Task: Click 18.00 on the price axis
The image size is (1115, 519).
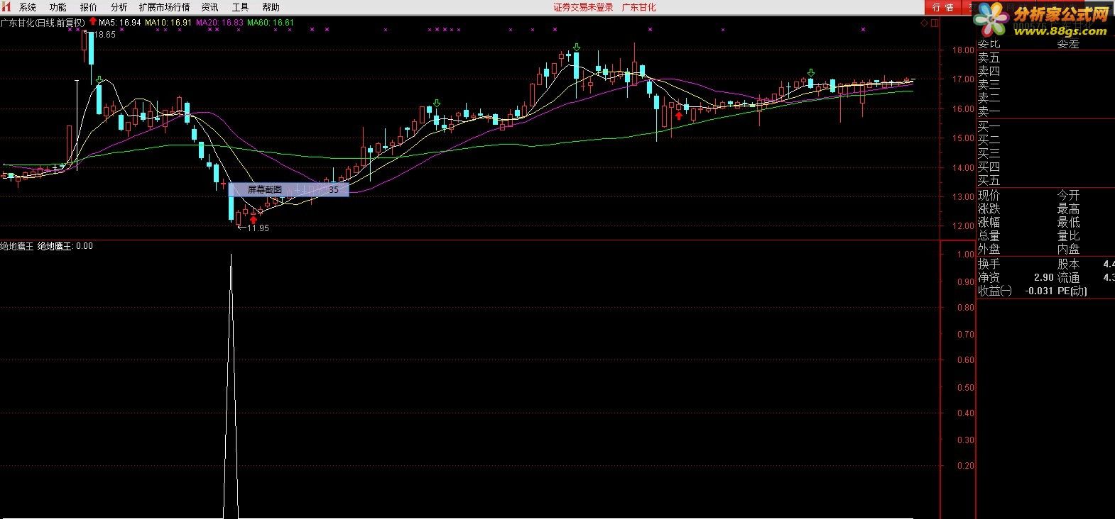Action: (x=964, y=50)
